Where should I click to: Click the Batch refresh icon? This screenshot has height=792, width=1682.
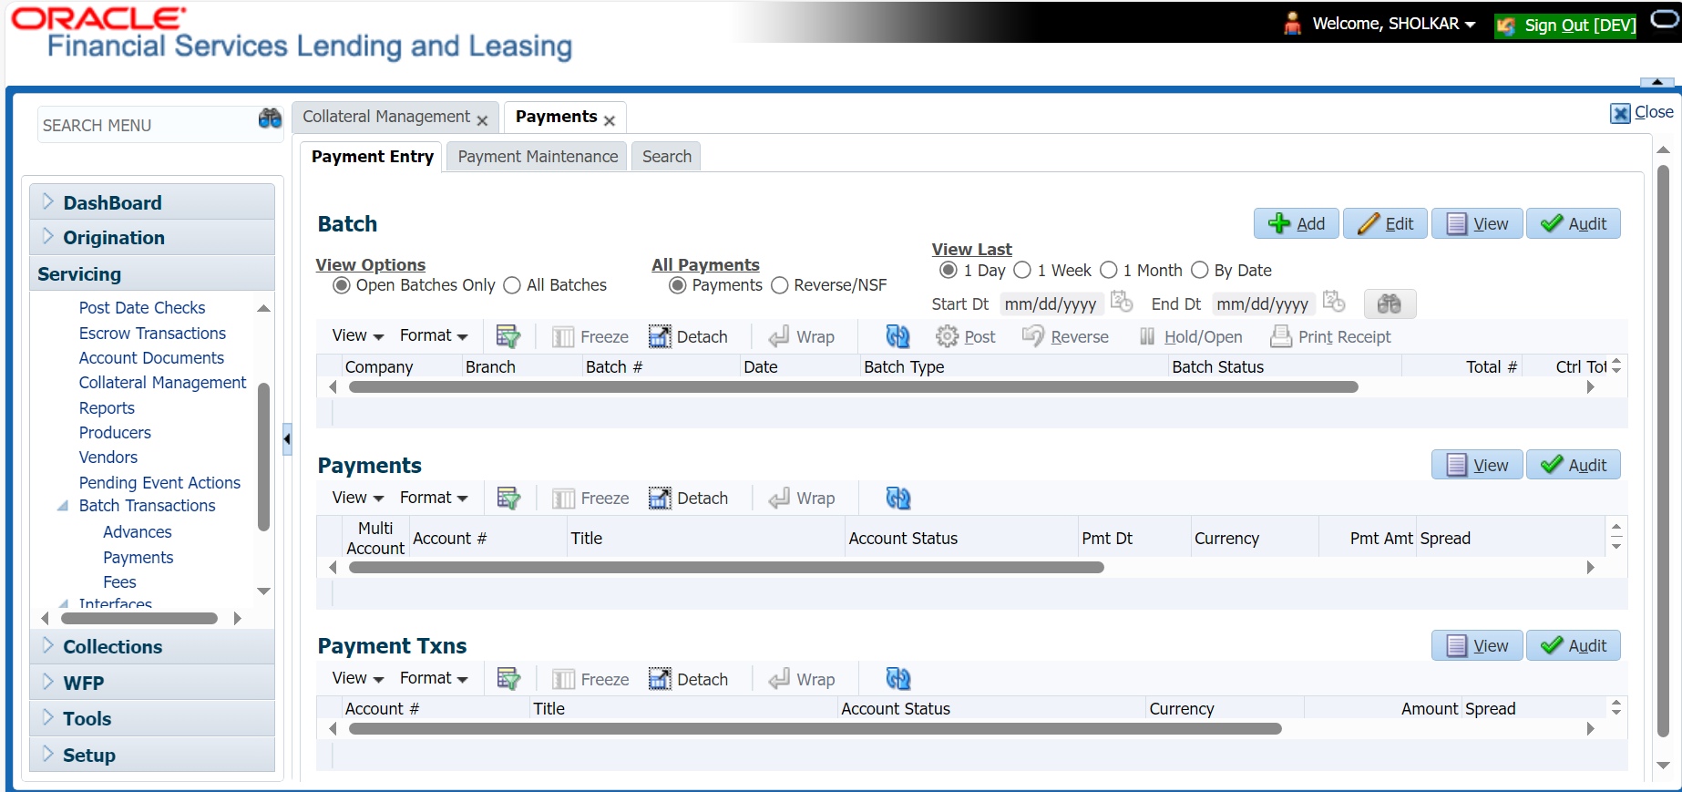coord(897,336)
